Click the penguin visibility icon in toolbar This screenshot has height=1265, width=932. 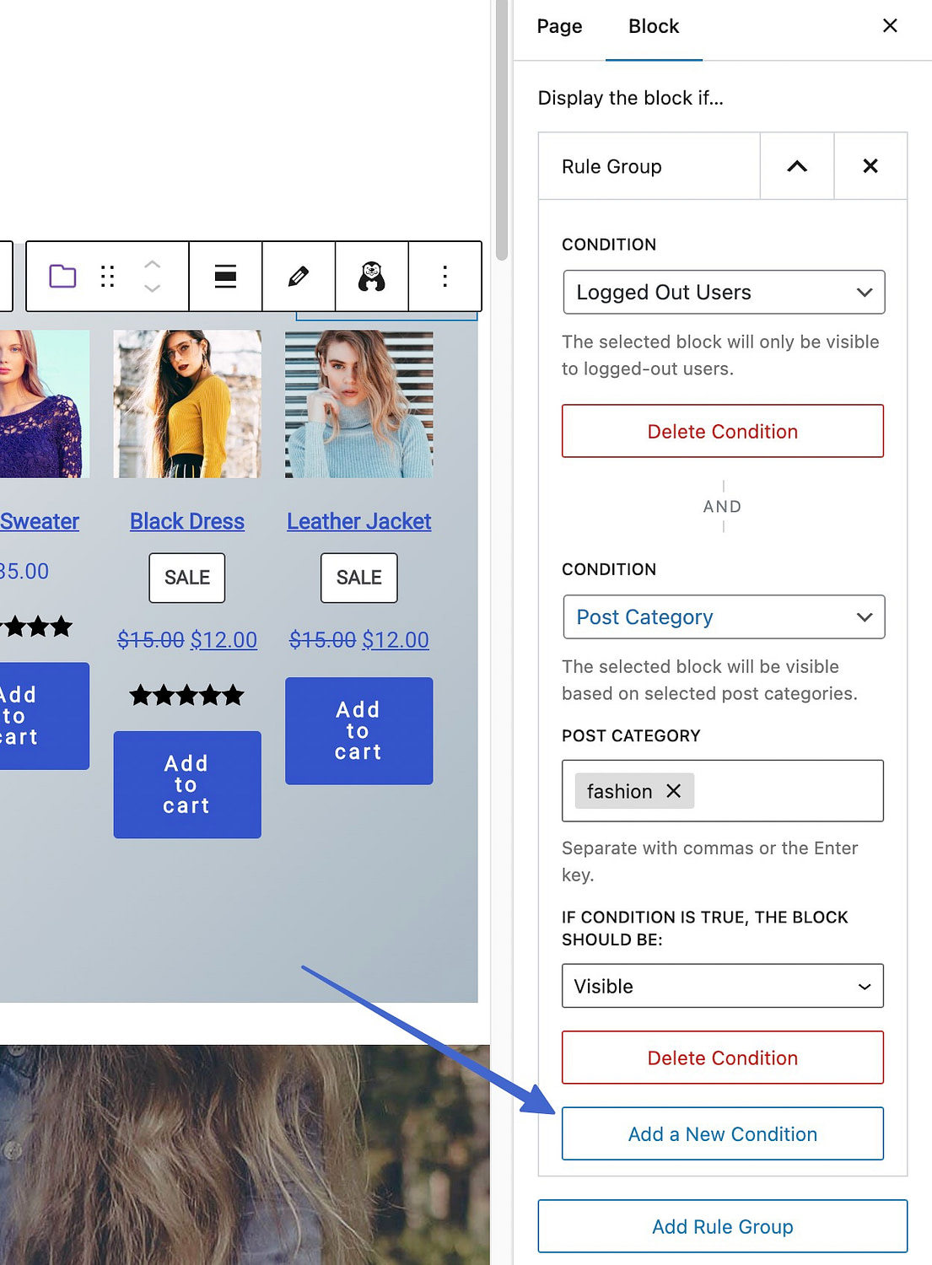click(372, 276)
